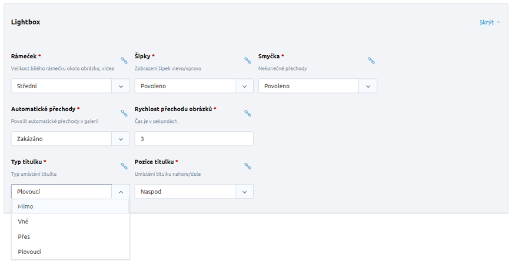
Task: Choose the Vně option
Action: coord(71,222)
